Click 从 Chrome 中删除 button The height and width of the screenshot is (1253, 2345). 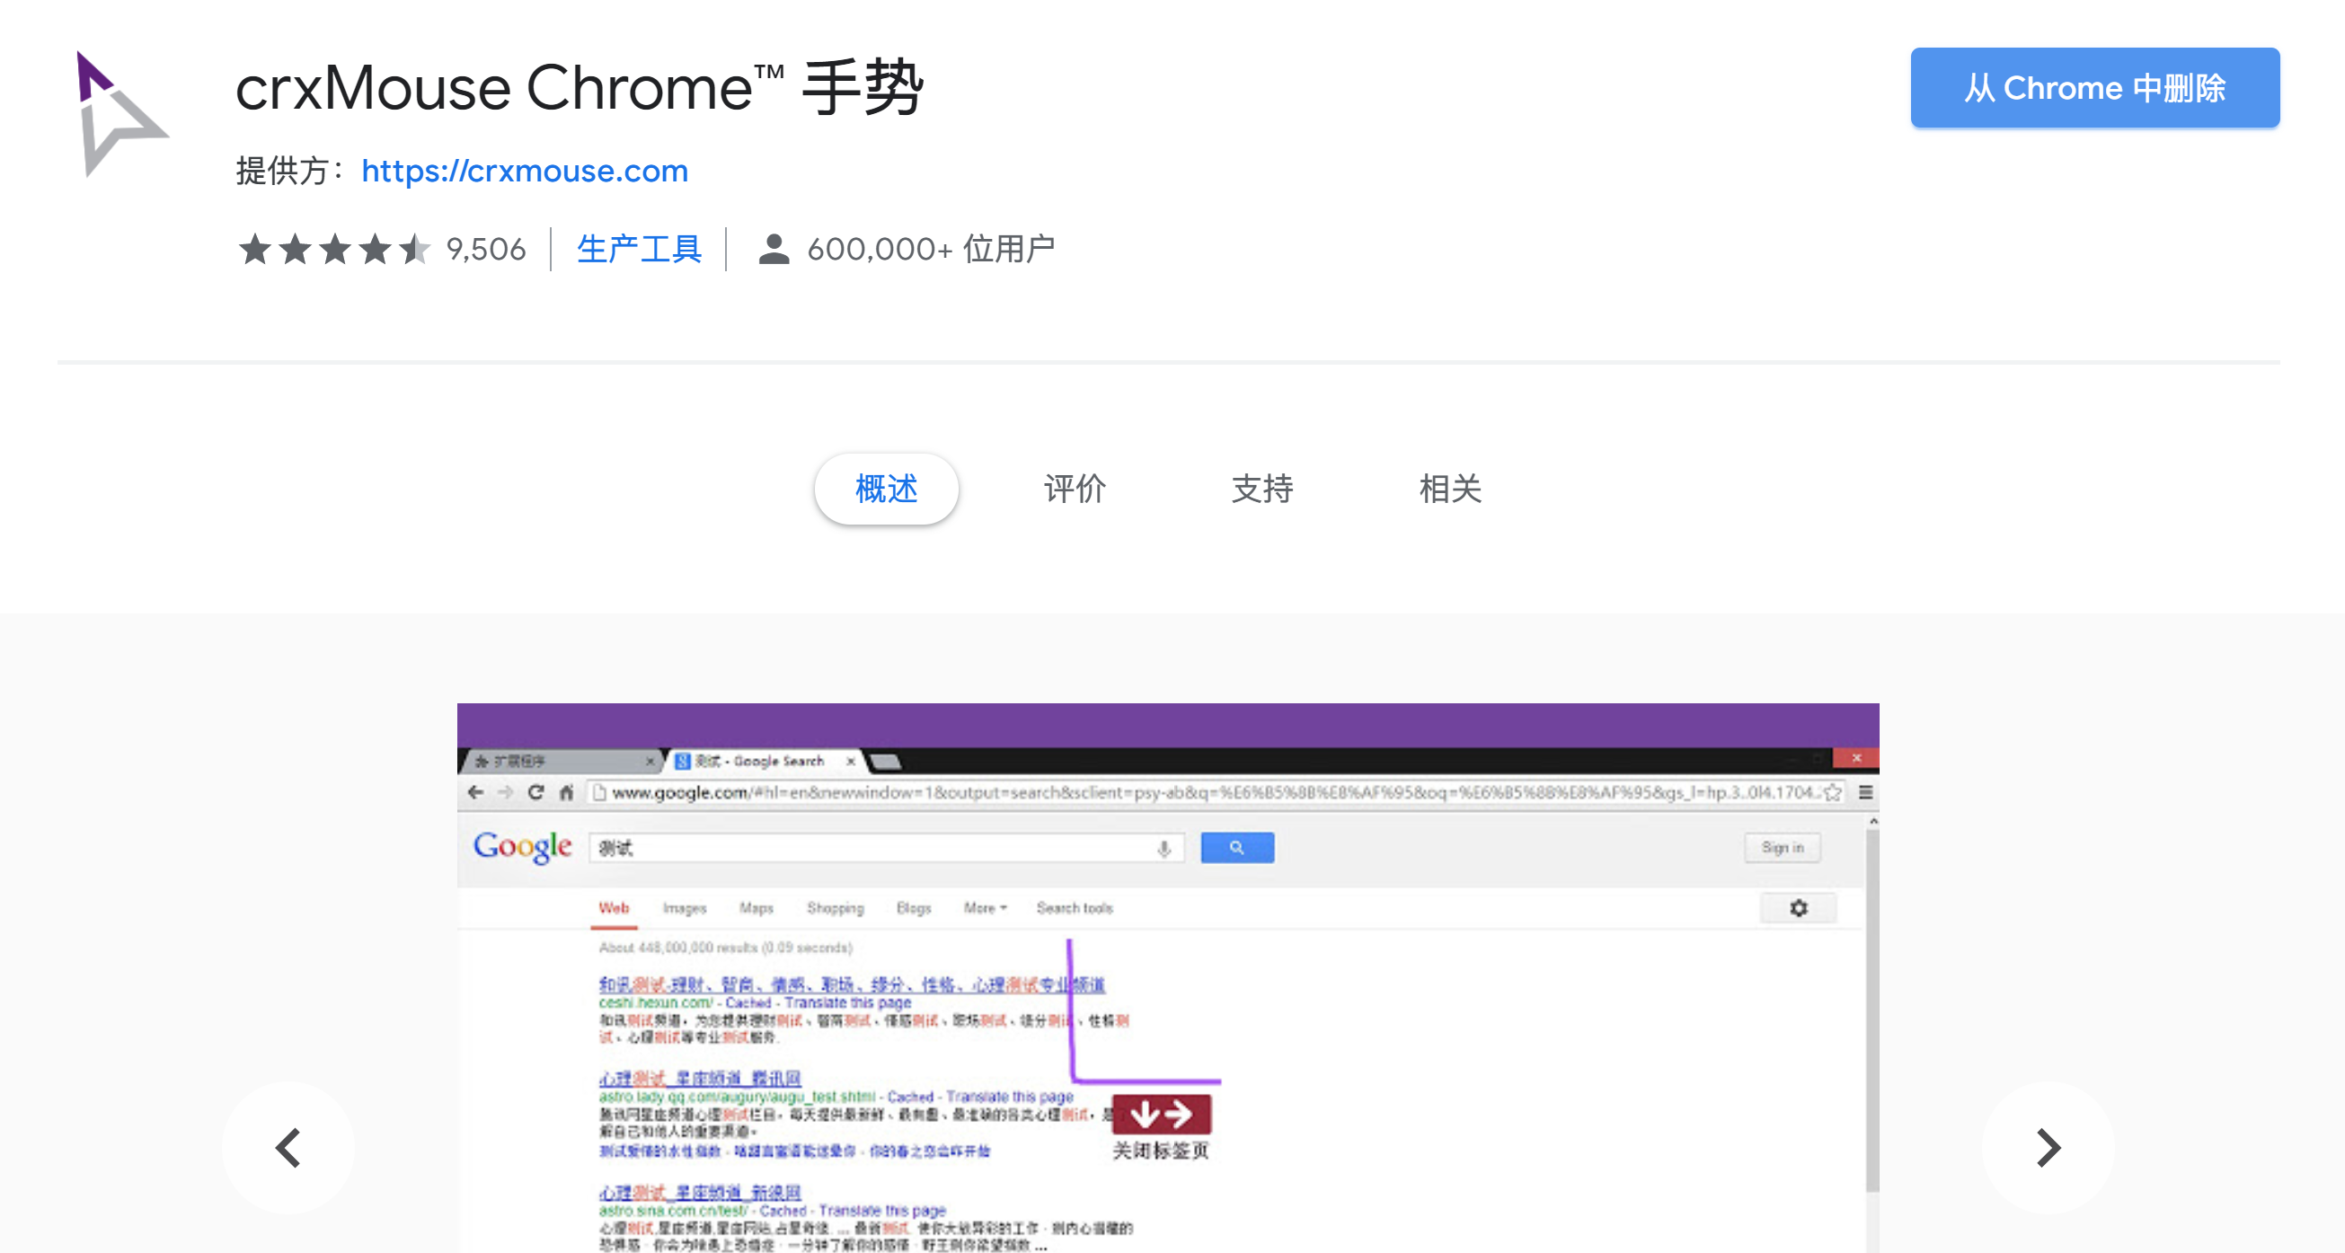(2094, 88)
